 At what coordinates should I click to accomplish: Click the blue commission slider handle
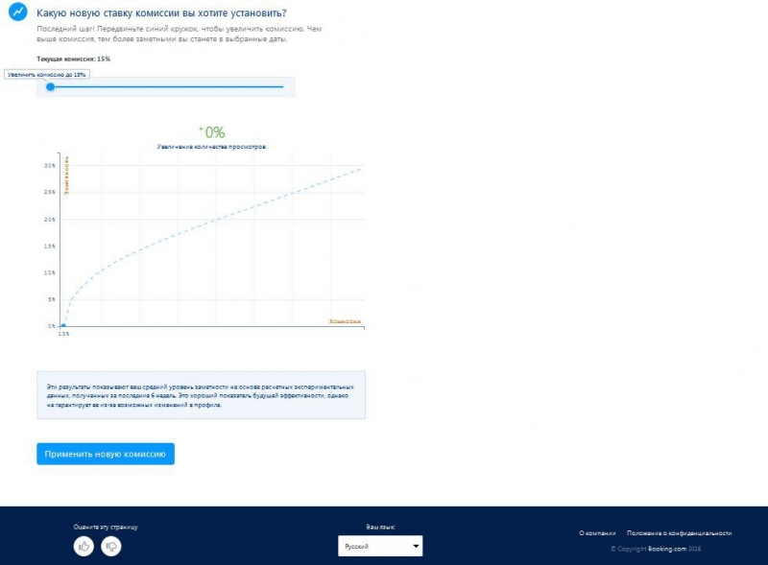[51, 87]
